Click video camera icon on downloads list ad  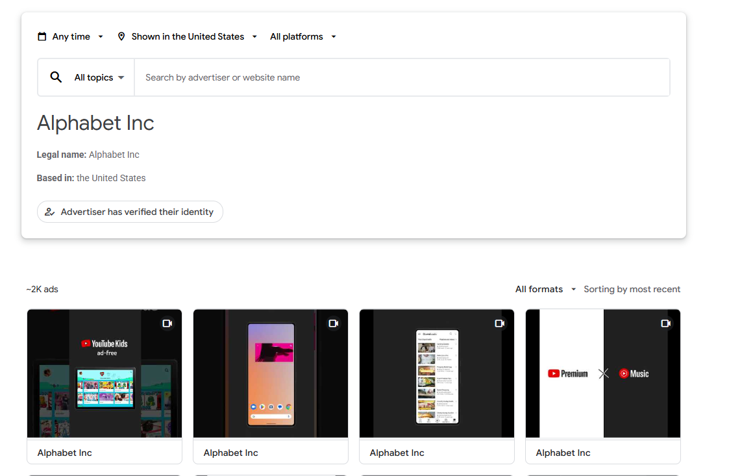click(x=499, y=323)
